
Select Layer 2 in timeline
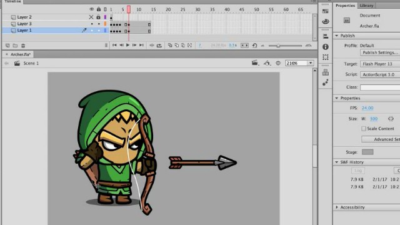pyautogui.click(x=24, y=17)
